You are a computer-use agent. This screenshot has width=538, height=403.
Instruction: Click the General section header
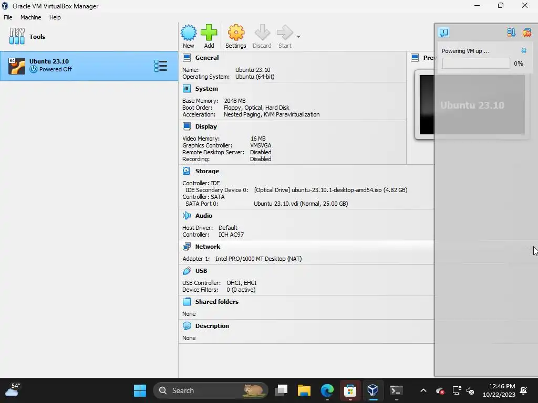pos(206,58)
